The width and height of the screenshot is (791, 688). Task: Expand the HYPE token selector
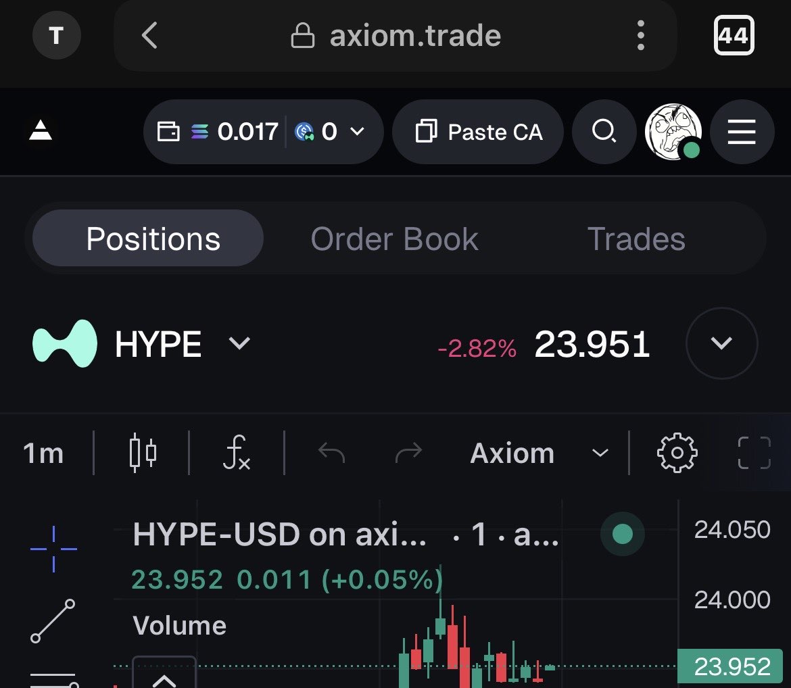[x=238, y=343]
